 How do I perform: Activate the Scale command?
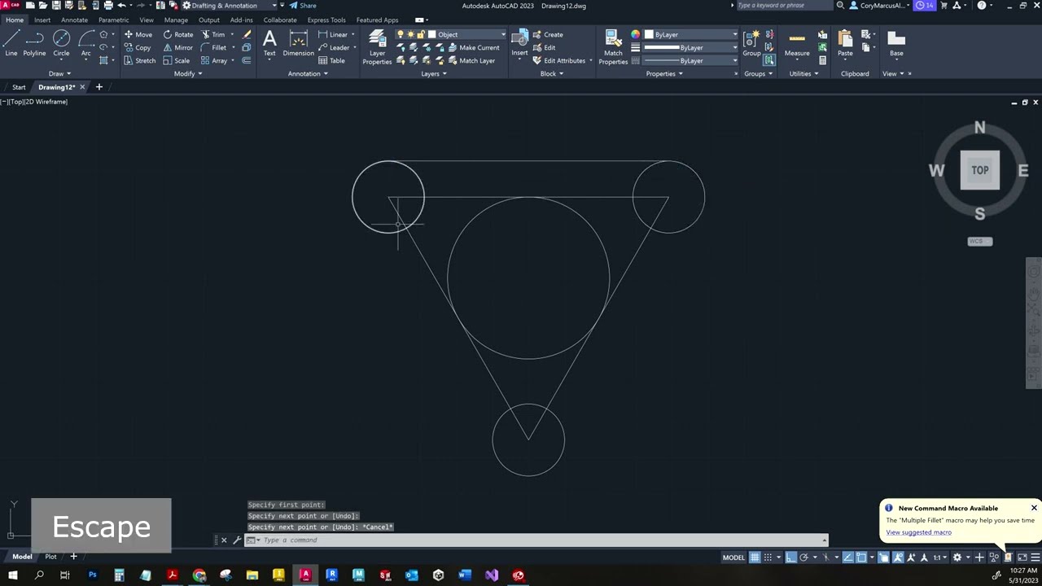[x=177, y=60]
